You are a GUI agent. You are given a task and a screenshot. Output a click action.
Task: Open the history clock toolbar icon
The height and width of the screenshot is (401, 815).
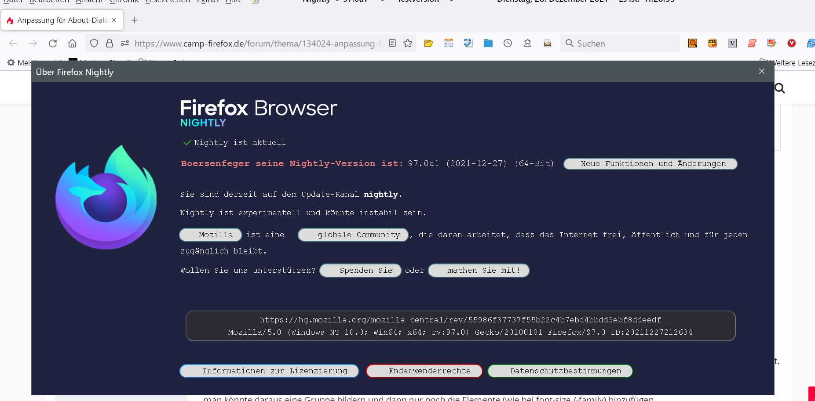508,43
